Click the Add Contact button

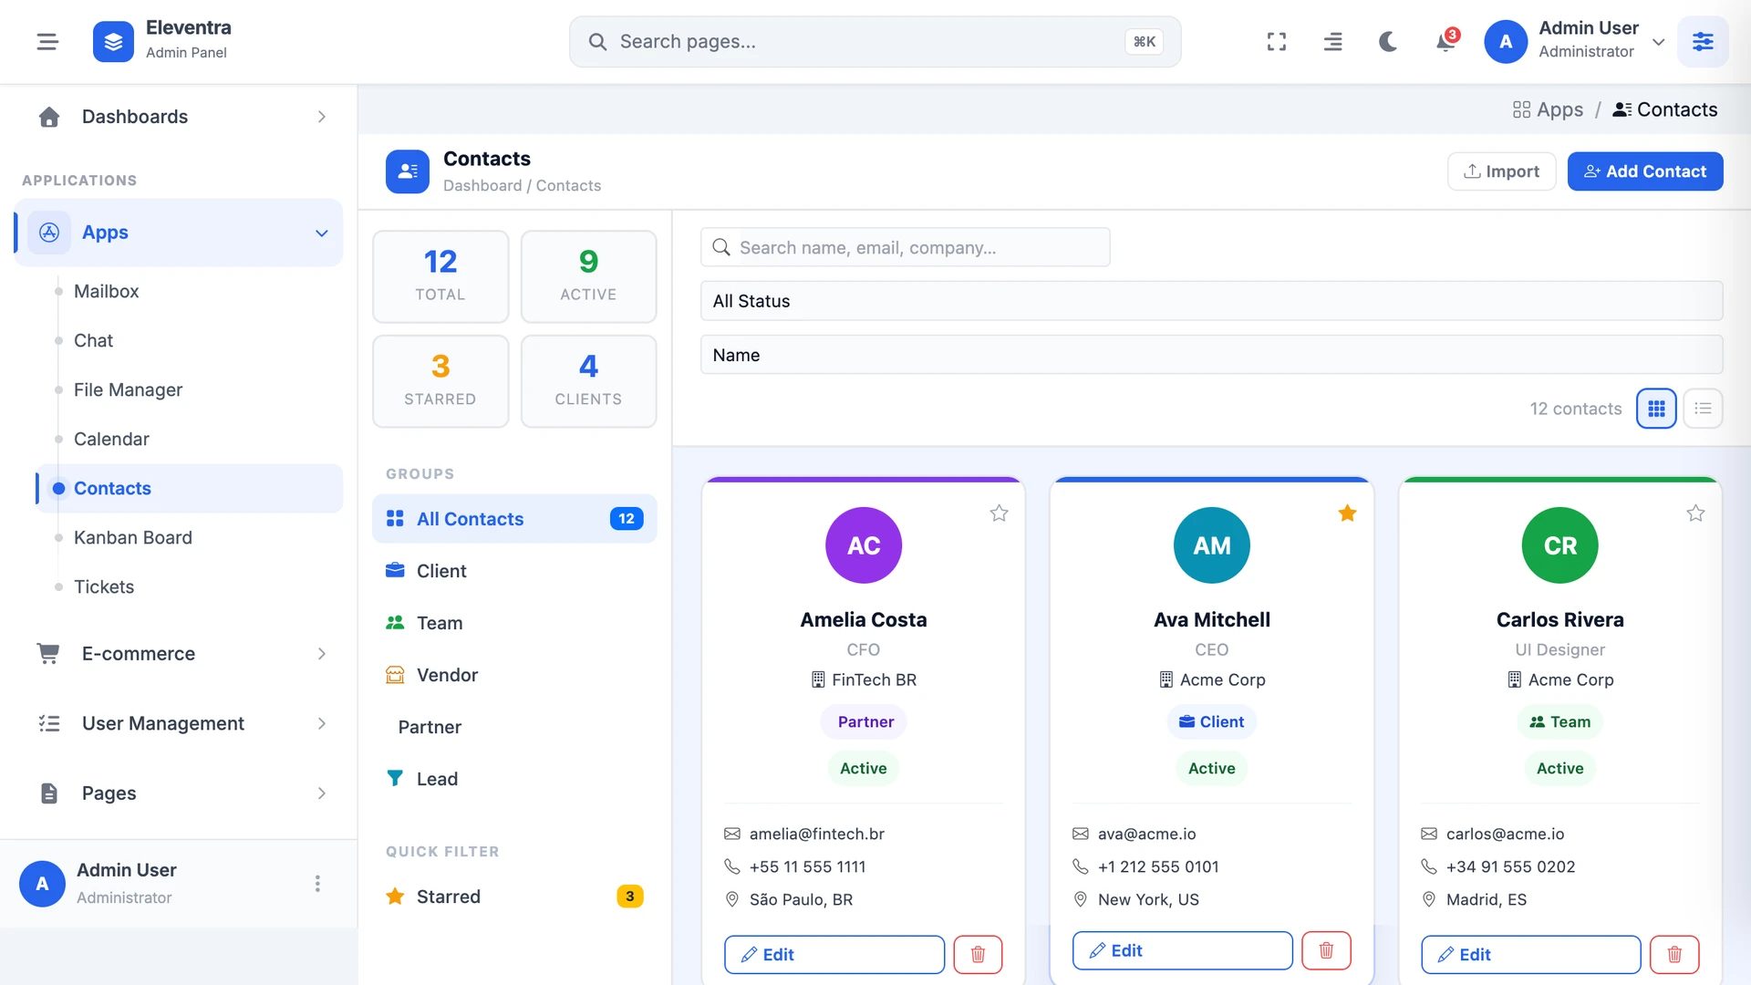[1645, 171]
